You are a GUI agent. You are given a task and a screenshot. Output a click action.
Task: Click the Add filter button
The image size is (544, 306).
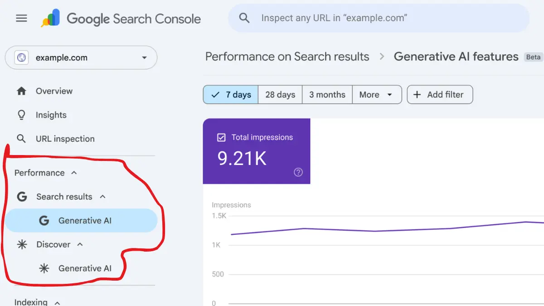click(x=440, y=95)
